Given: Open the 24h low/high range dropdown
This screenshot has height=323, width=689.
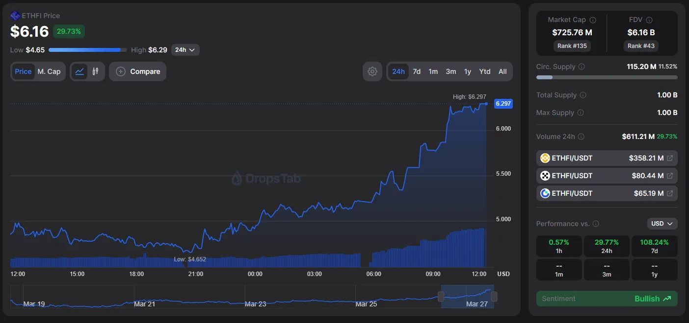Looking at the screenshot, I should [x=185, y=50].
